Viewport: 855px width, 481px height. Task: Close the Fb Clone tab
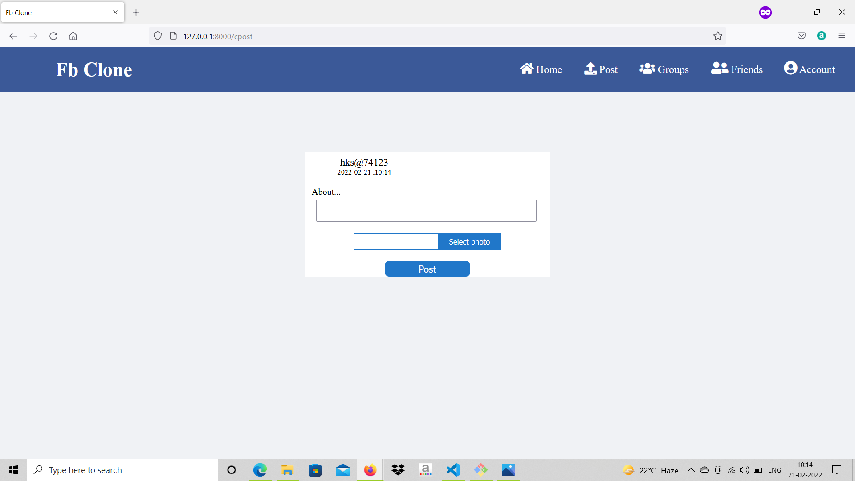click(x=115, y=12)
